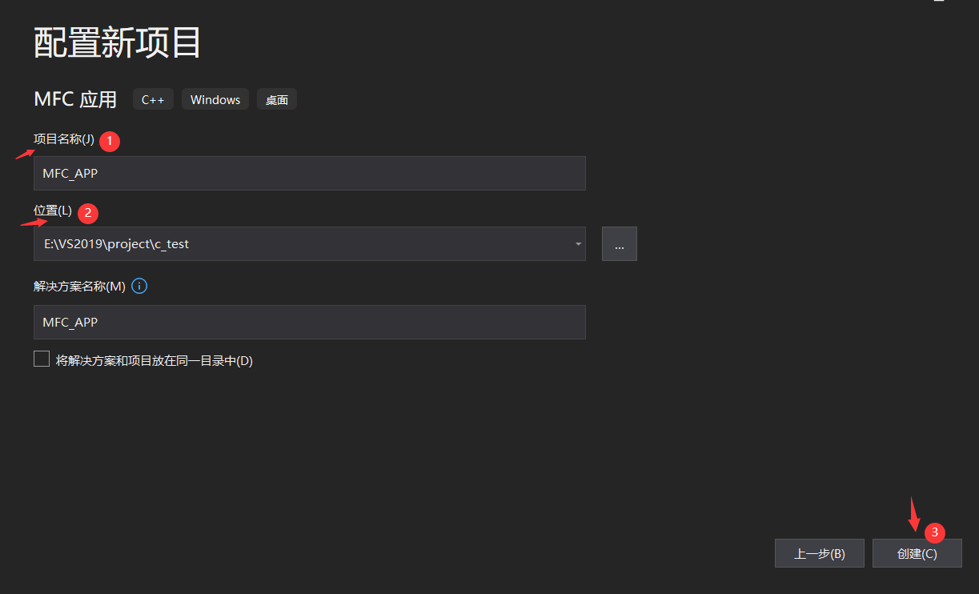Image resolution: width=979 pixels, height=594 pixels.
Task: Click the red number 3 badge
Action: pyautogui.click(x=933, y=532)
